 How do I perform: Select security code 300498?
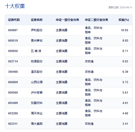pyautogui.click(x=13, y=72)
